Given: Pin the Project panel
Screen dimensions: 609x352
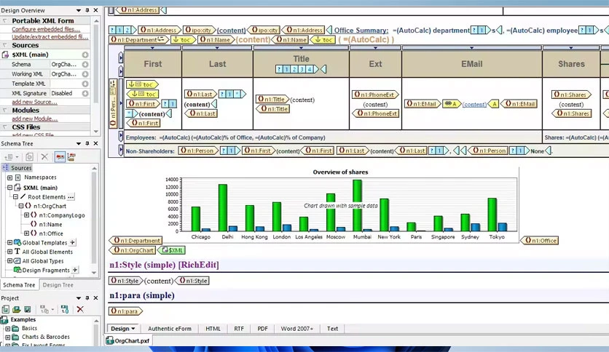Looking at the screenshot, I should 87,297.
